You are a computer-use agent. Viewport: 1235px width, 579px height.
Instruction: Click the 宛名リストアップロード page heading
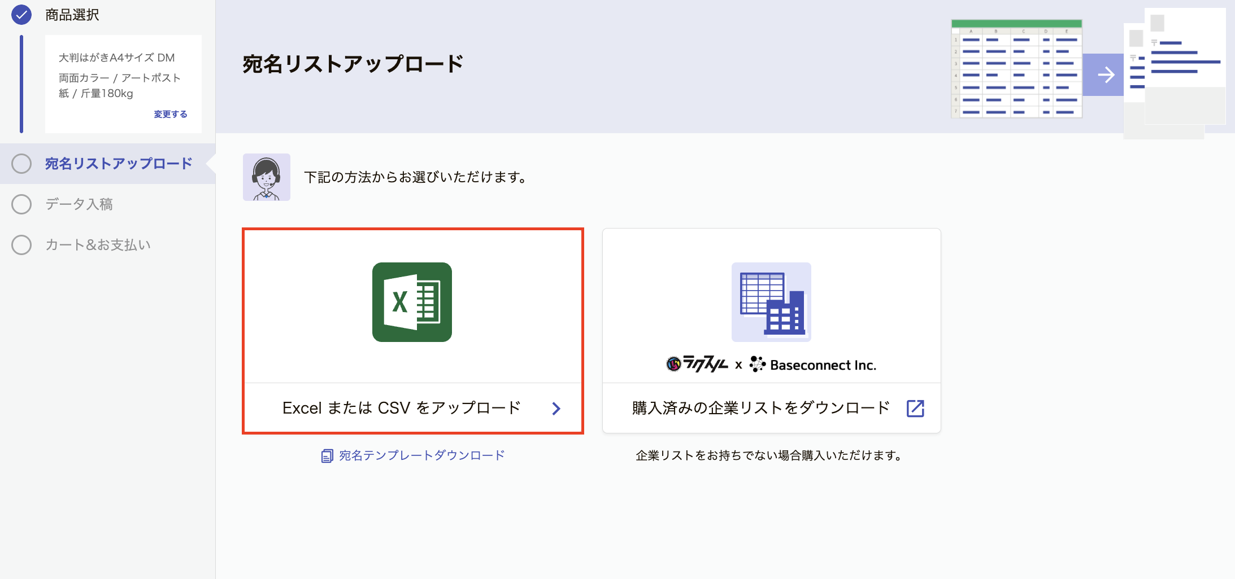[x=353, y=64]
